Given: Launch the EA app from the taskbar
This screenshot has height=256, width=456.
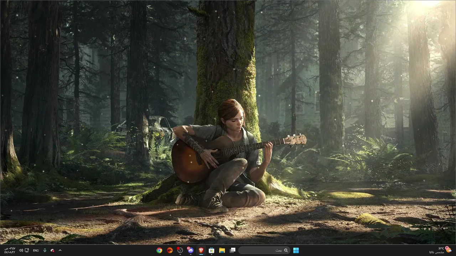Looking at the screenshot, I should [170, 250].
